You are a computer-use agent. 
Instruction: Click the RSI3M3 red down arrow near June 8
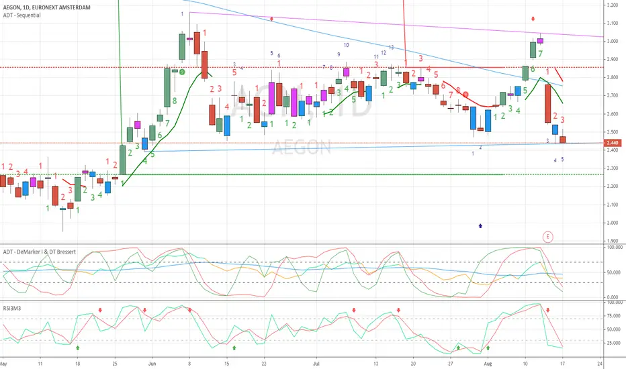click(189, 310)
